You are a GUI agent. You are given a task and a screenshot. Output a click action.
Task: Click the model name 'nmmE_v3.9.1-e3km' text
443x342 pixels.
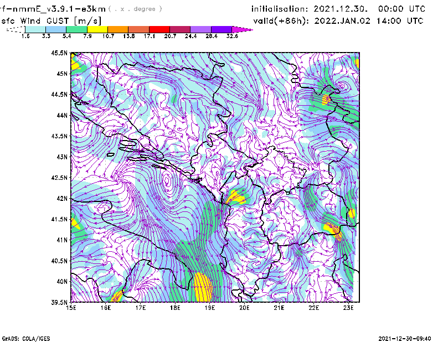pyautogui.click(x=59, y=9)
